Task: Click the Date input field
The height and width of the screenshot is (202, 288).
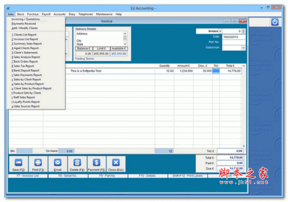Action: pyautogui.click(x=234, y=37)
